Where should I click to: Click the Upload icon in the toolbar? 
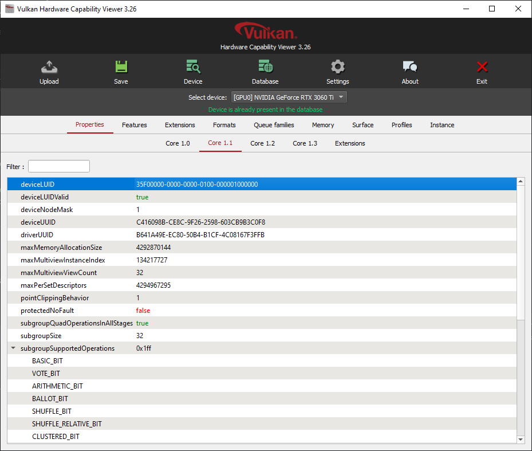[x=49, y=70]
